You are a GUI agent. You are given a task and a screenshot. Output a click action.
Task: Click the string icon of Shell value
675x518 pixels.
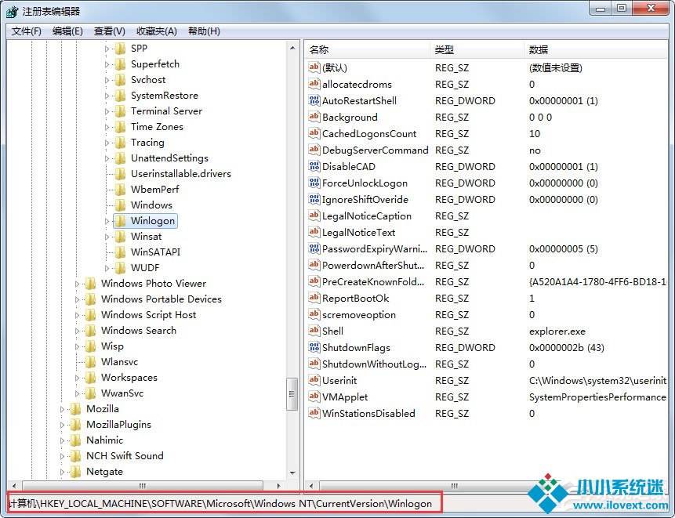314,331
